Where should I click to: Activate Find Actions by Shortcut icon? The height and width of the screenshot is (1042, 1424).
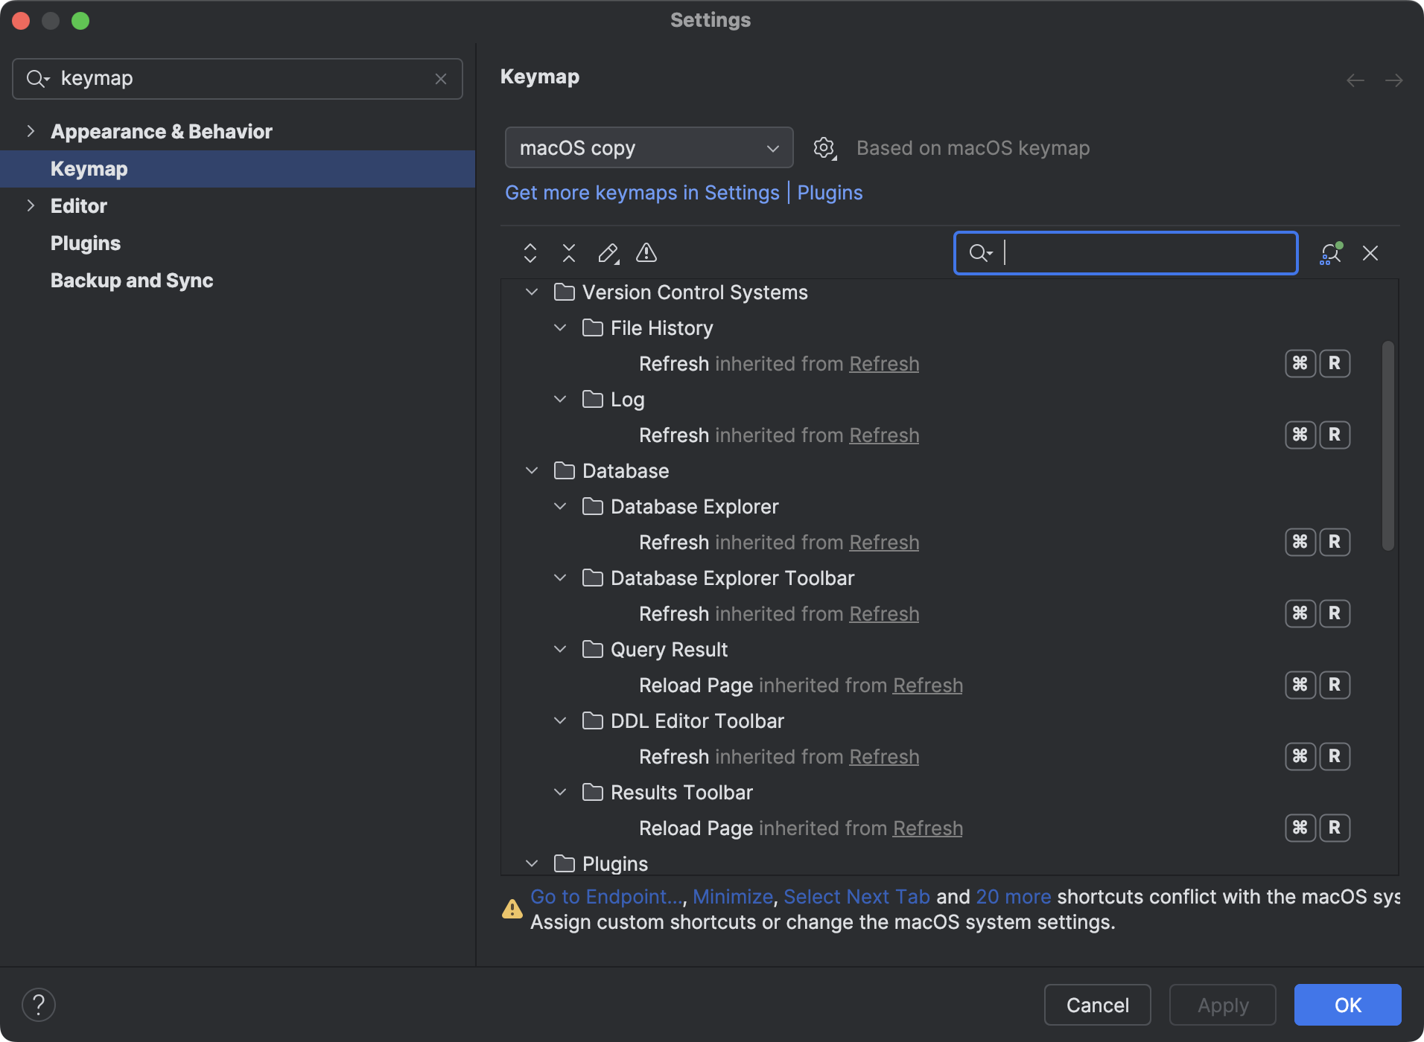(x=1330, y=254)
